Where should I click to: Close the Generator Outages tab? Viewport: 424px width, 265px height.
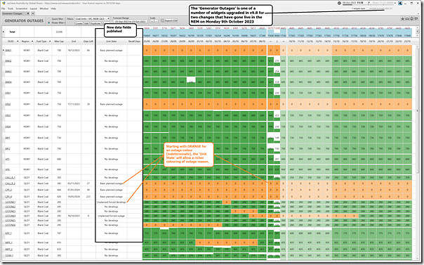click(28, 13)
